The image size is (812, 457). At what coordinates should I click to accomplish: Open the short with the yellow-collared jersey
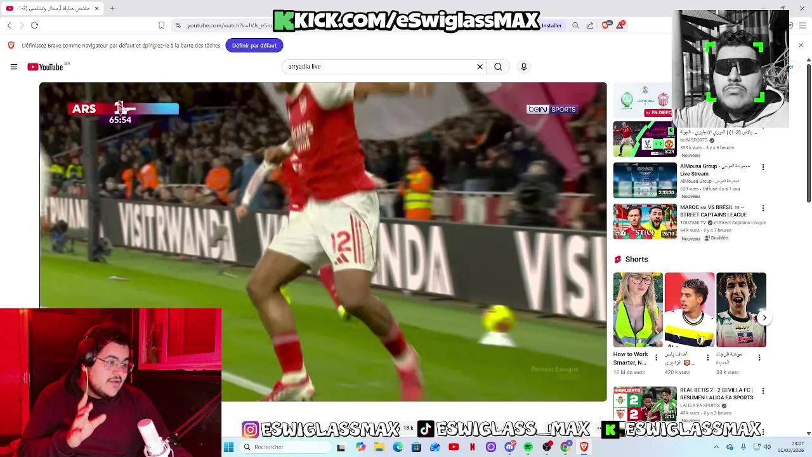coord(690,310)
